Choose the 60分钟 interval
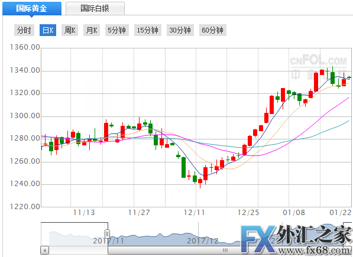This screenshot has height=257, width=353. click(212, 30)
